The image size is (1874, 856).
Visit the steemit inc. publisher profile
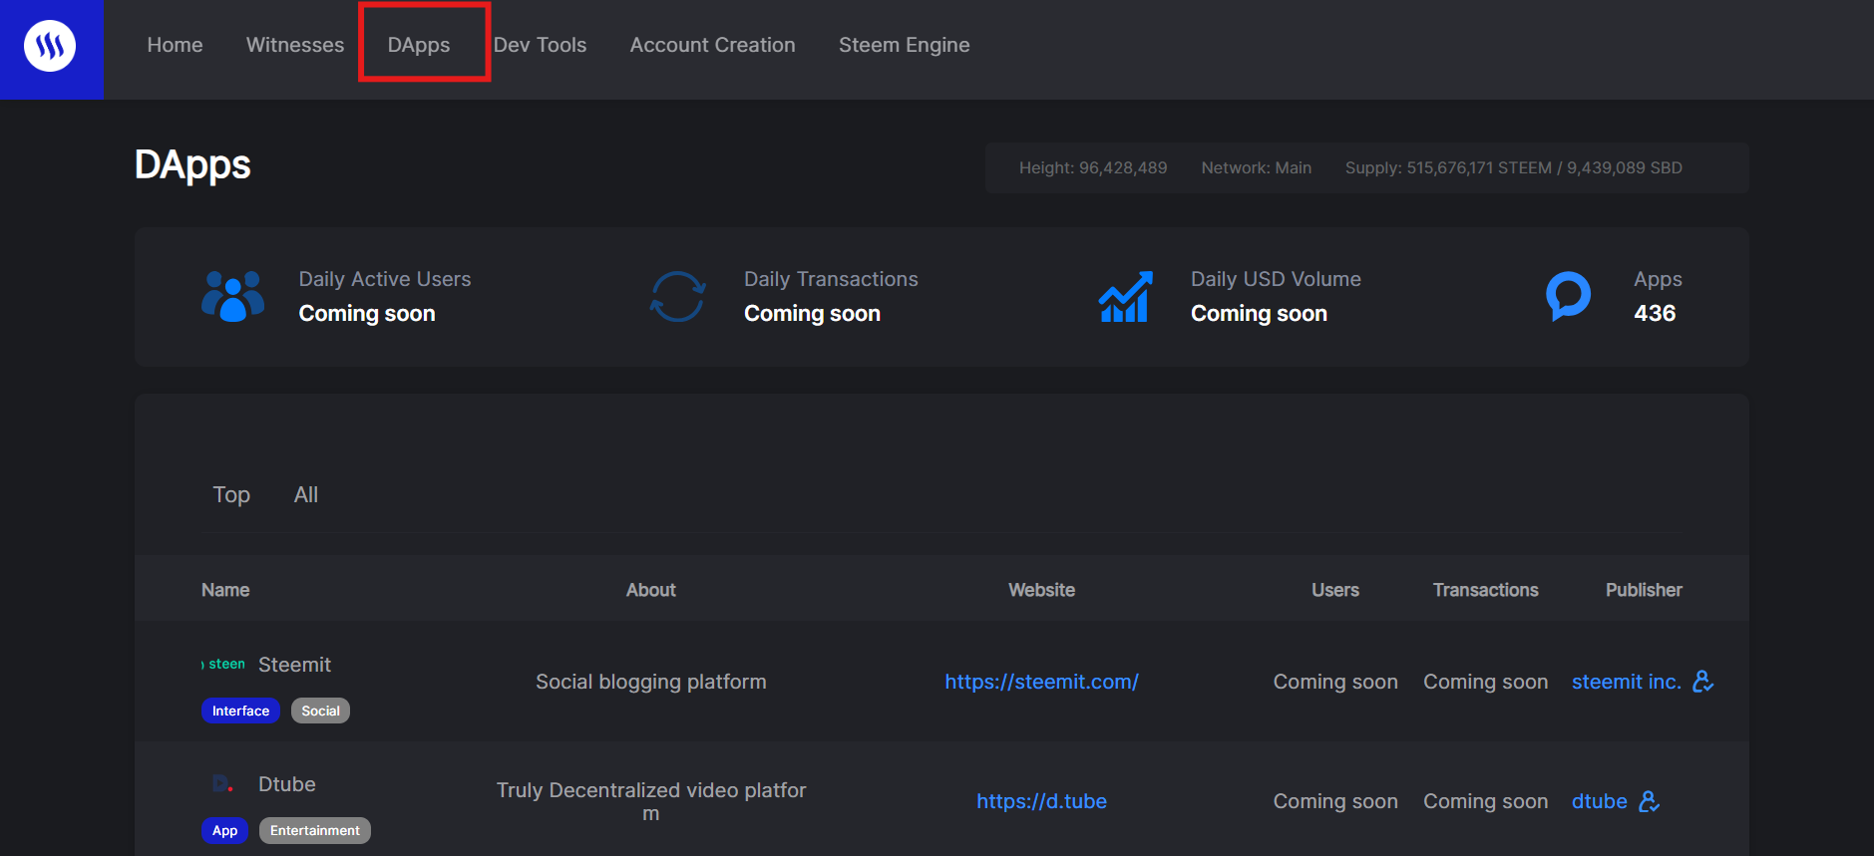click(x=1627, y=682)
